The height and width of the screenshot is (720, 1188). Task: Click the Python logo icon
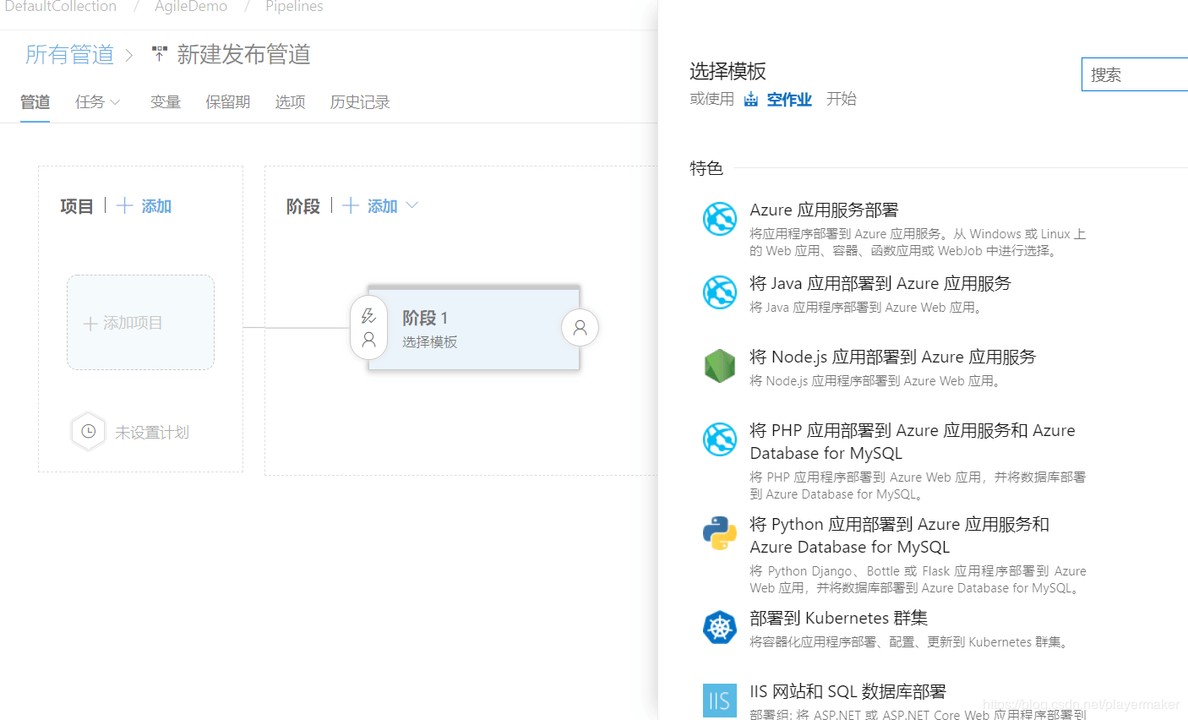(720, 533)
